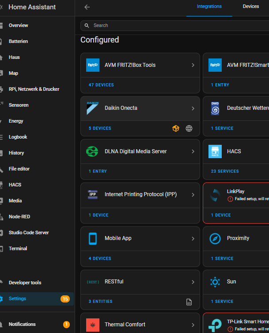Click the Daikin Onecta cloud globe icon
This screenshot has width=269, height=333.
189,128
